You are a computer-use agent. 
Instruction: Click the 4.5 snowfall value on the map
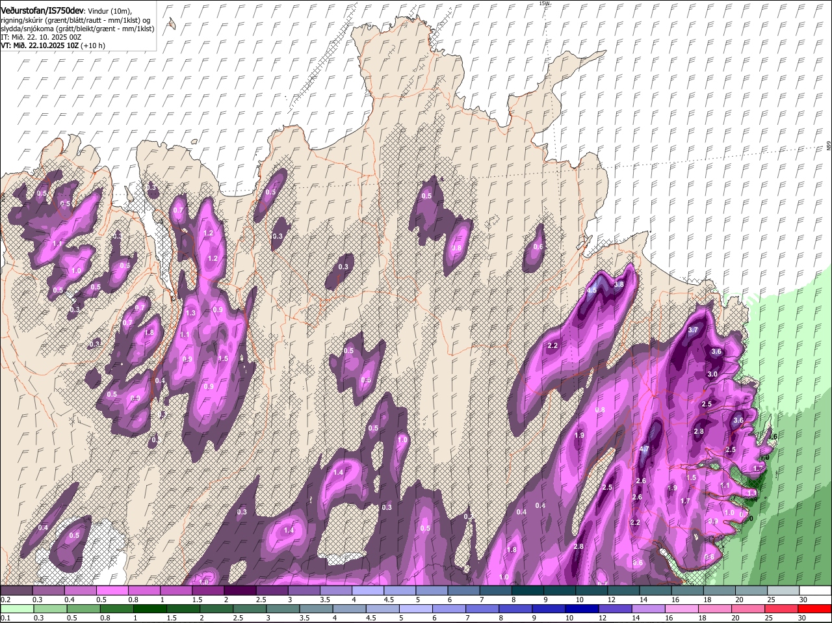point(591,290)
